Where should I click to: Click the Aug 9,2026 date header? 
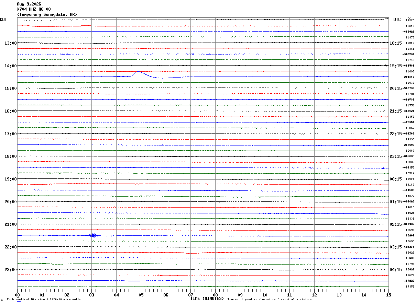click(29, 4)
